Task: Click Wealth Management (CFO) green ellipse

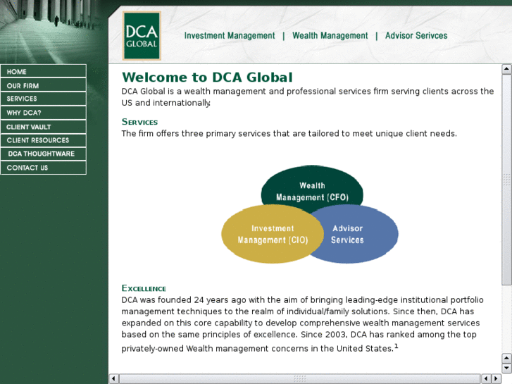Action: pyautogui.click(x=312, y=188)
